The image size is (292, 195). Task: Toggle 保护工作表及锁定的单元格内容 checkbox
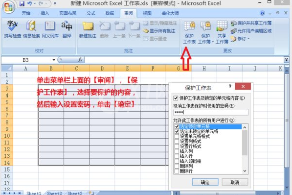click(x=176, y=98)
